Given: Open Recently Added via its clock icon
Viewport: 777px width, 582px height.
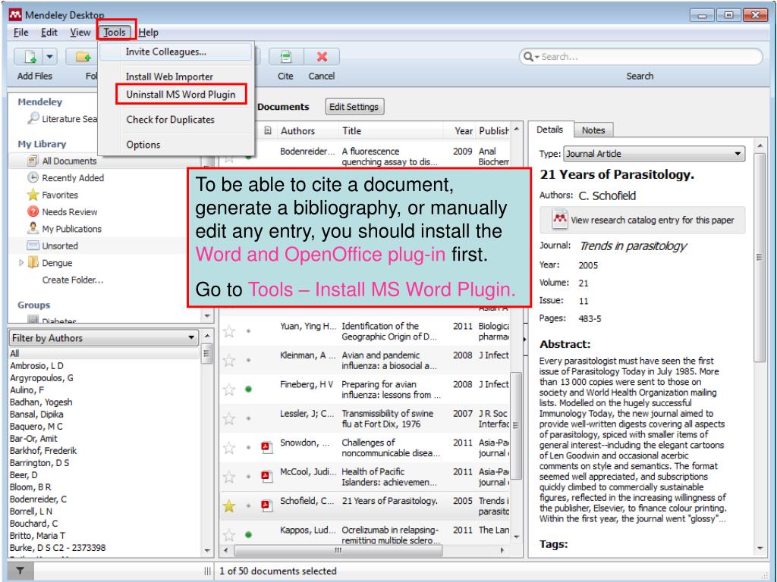Looking at the screenshot, I should pos(33,177).
